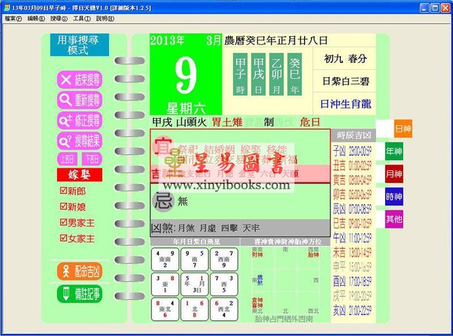Select the 寅吉 03:00-04:59 hour row
This screenshot has width=453, height=336.
pos(352,180)
